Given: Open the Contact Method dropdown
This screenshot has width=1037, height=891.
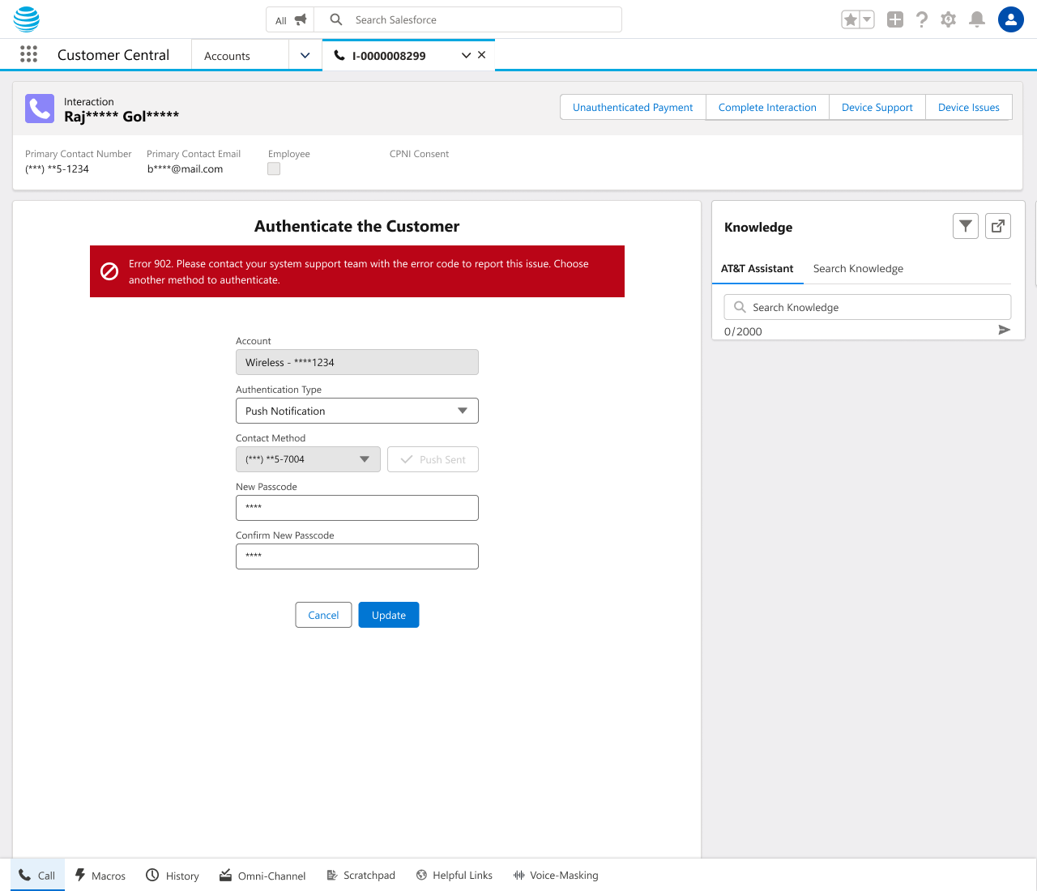Looking at the screenshot, I should (308, 459).
